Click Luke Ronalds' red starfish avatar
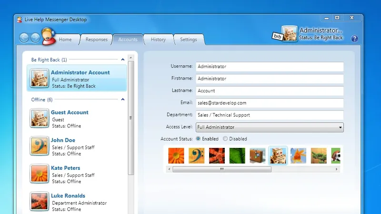 pos(39,201)
